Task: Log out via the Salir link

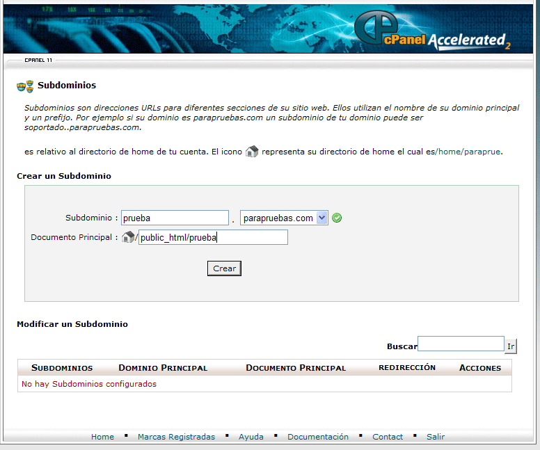Action: click(x=436, y=437)
